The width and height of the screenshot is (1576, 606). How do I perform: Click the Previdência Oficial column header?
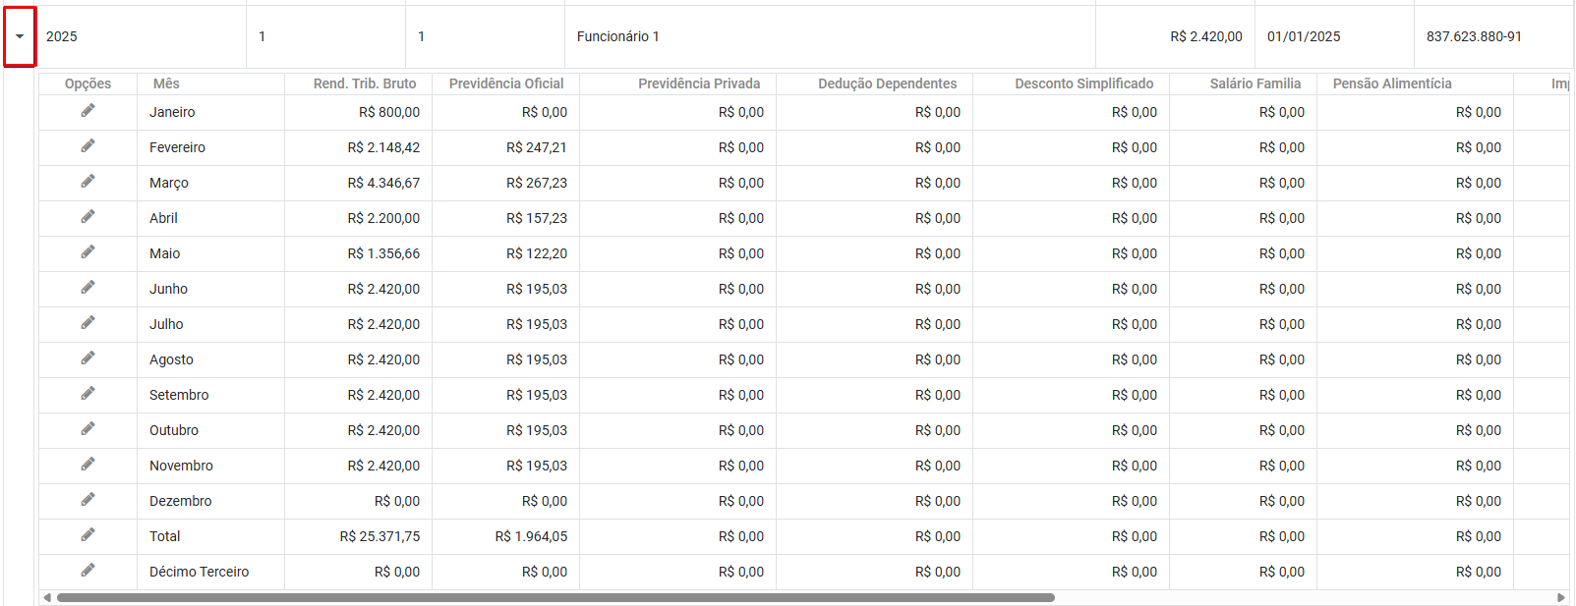pos(506,83)
